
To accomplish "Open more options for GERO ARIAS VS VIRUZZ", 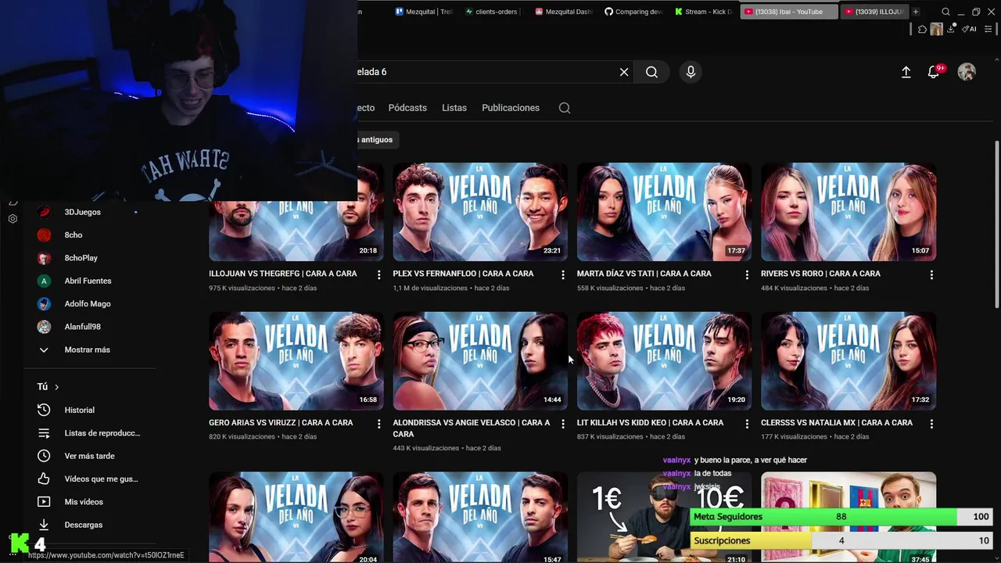I will coord(379,424).
